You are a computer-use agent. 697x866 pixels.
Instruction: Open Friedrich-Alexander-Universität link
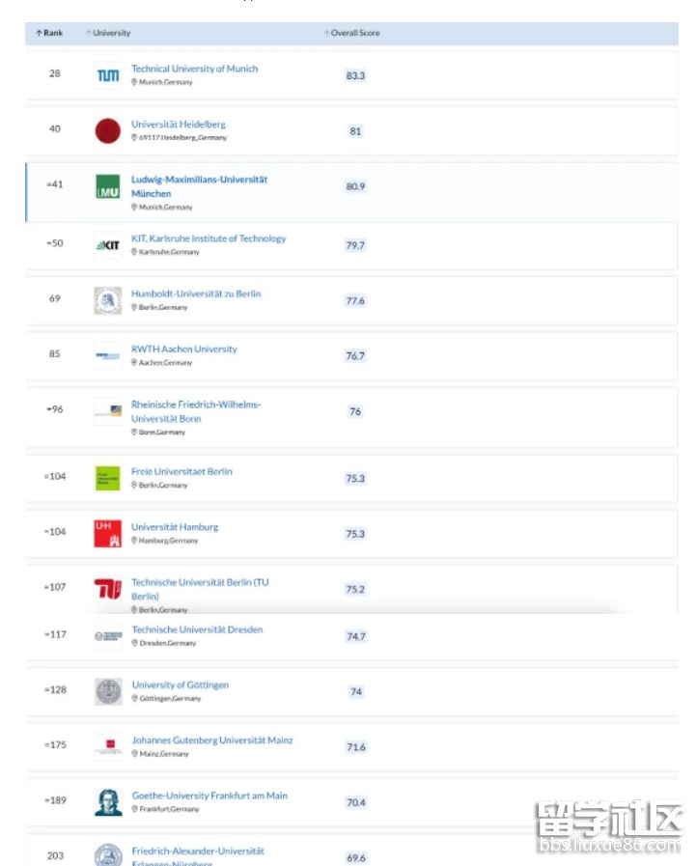coord(198,857)
